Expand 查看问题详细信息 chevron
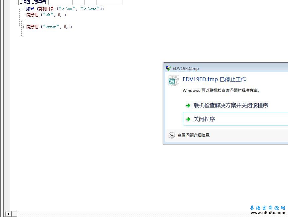The width and height of the screenshot is (288, 217). (x=172, y=135)
